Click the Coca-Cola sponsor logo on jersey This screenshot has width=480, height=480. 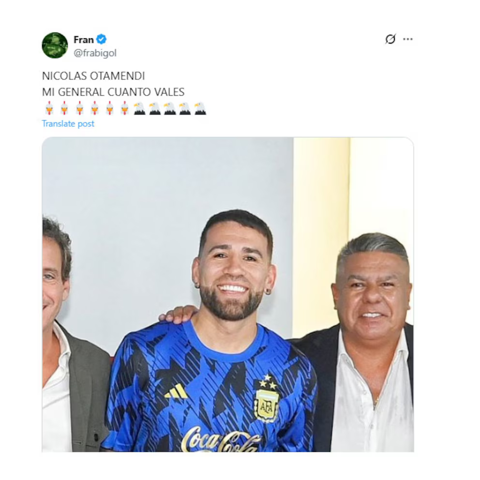tap(220, 439)
